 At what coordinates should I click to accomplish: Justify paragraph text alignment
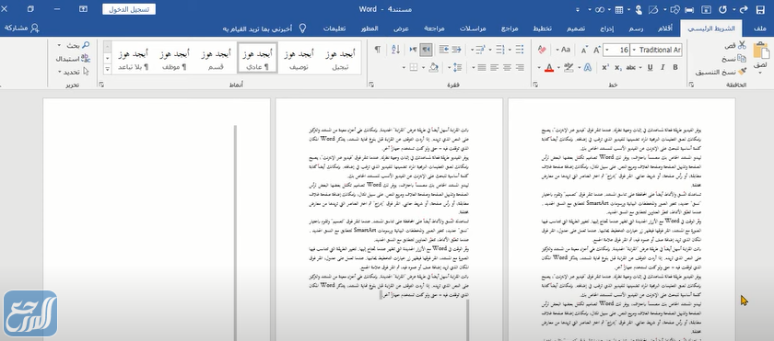click(482, 67)
